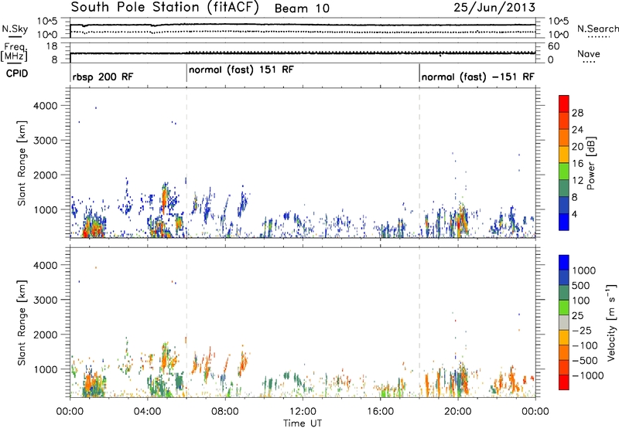
Task: Click the '04:00' time tick label
Action: click(147, 412)
